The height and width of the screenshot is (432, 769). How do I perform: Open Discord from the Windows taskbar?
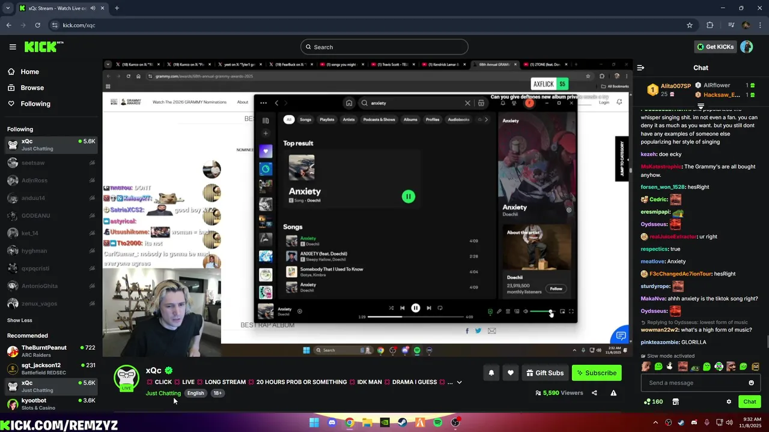click(x=332, y=422)
